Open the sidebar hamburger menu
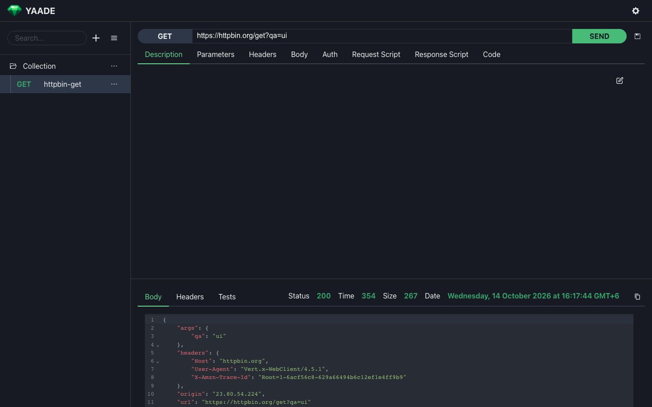The height and width of the screenshot is (407, 652). click(114, 38)
